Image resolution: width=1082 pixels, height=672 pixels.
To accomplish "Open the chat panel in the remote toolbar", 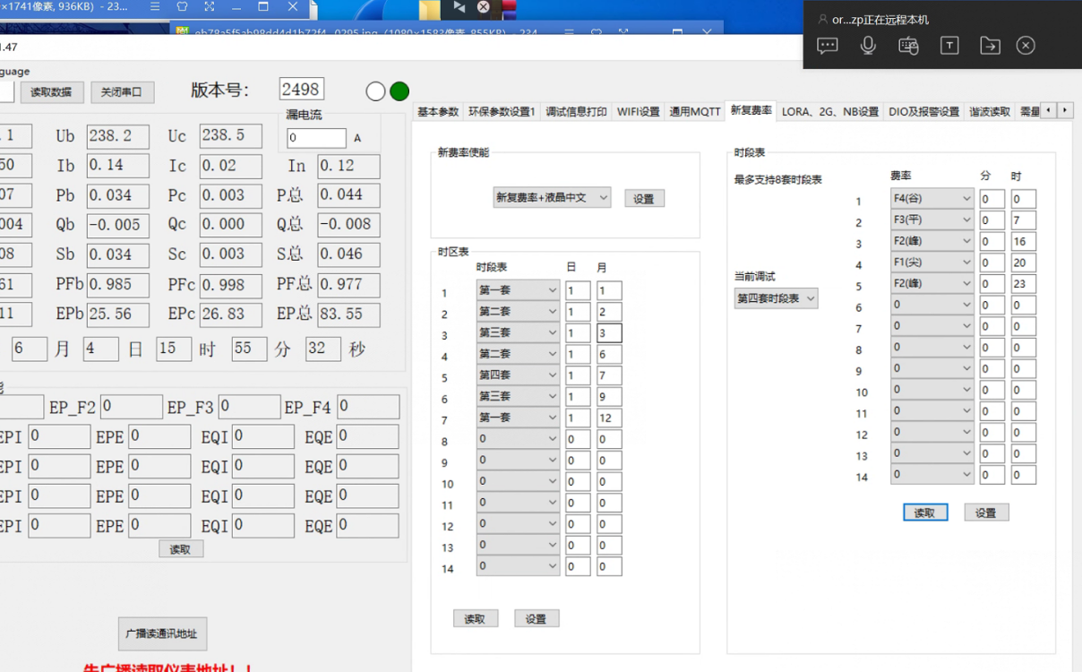I will coord(827,45).
